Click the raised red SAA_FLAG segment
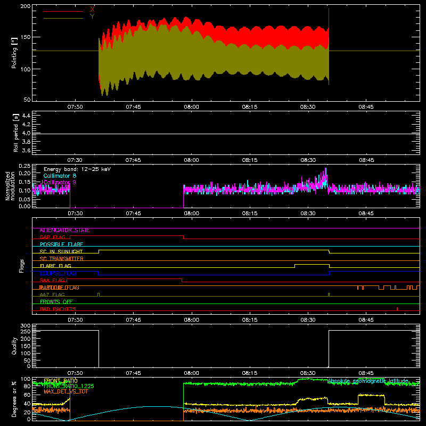The height and width of the screenshot is (426, 426). (x=125, y=278)
